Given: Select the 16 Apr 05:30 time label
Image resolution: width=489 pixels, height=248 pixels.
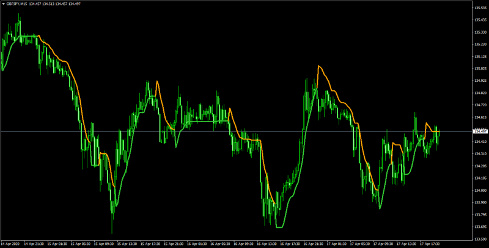Looking at the screenshot, I should [220, 244].
